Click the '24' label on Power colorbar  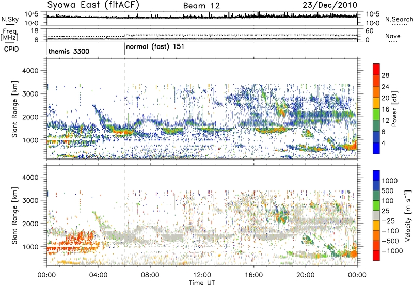pyautogui.click(x=385, y=87)
